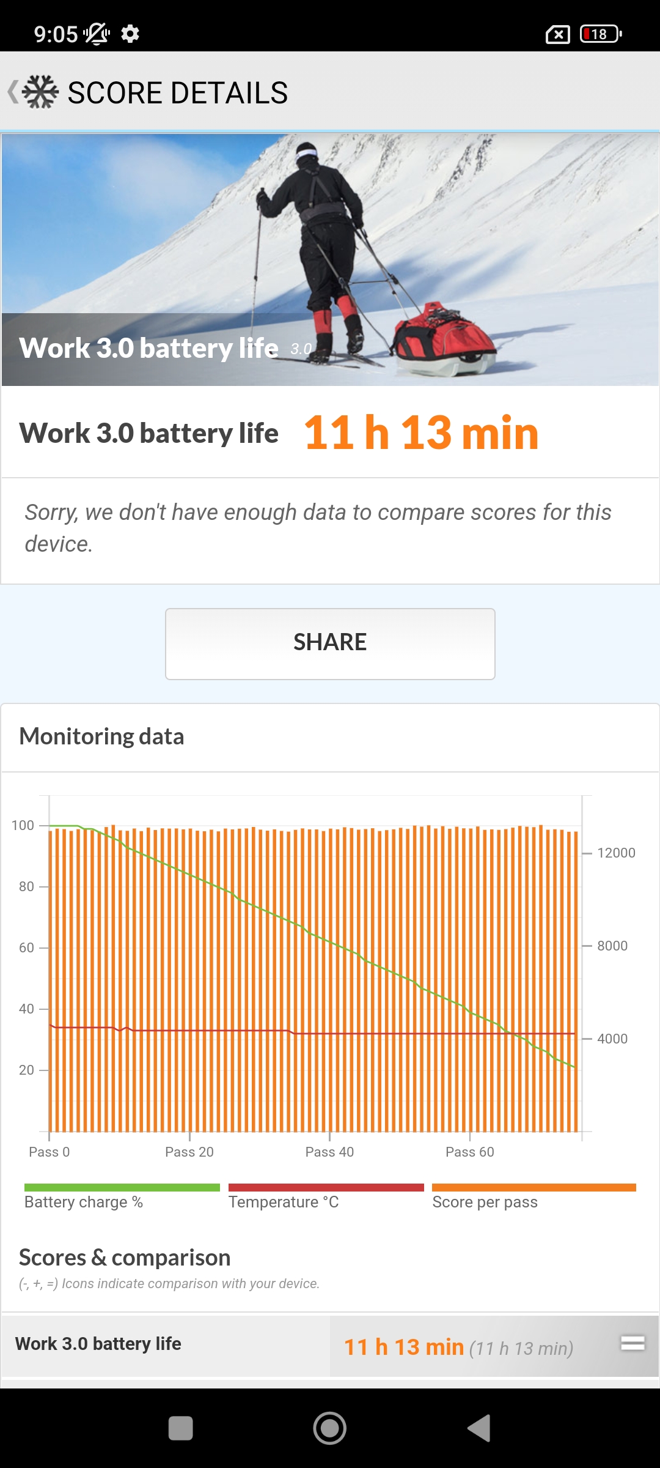Tap the Android back navigation triangle
Screen dimensions: 660x1468
(x=479, y=1428)
